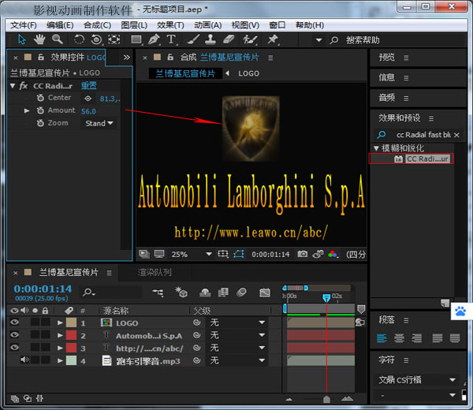Select the Brush tool

[193, 39]
